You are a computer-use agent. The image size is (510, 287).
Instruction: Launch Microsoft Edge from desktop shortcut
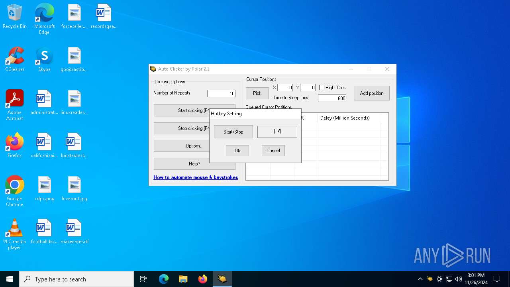click(x=44, y=19)
